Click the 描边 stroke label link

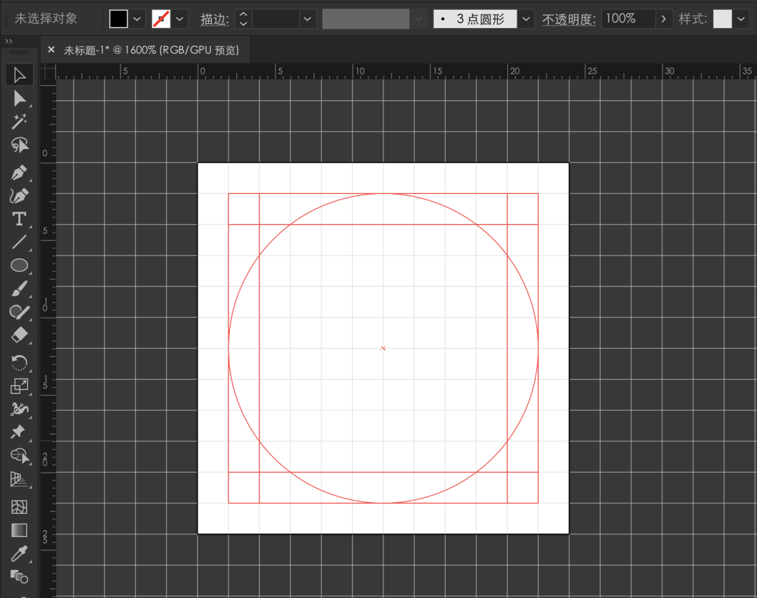(x=214, y=20)
